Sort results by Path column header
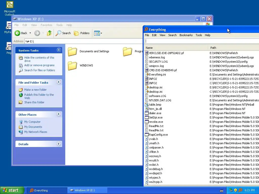This screenshot has width=259, height=194. click(233, 48)
